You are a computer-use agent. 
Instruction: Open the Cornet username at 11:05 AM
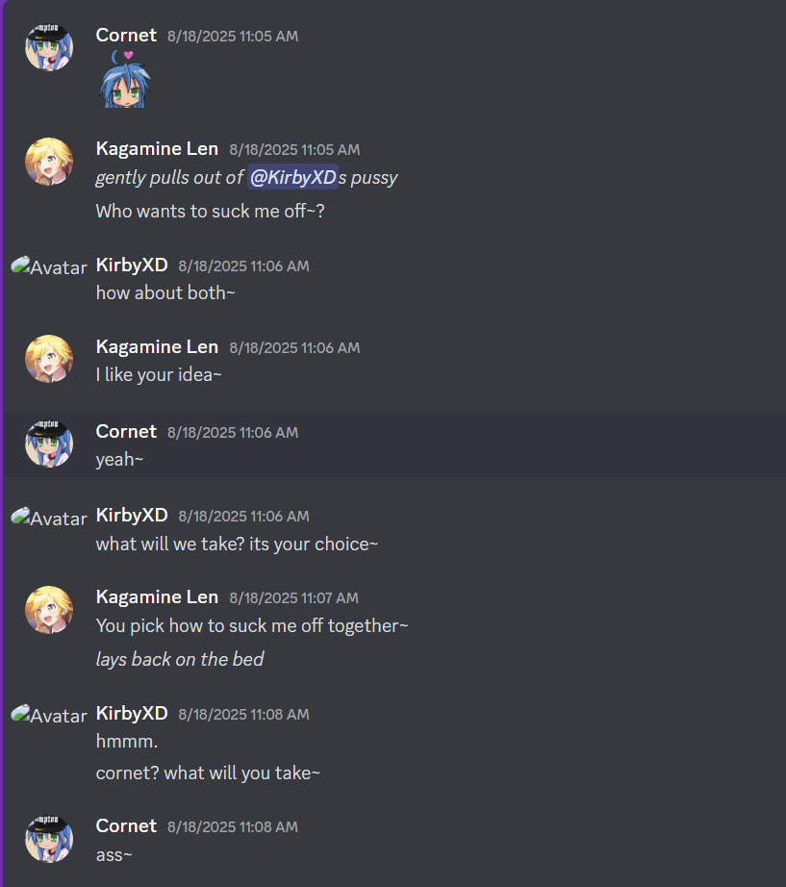click(126, 35)
